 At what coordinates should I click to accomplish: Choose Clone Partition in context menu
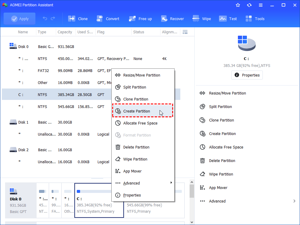(x=143, y=99)
